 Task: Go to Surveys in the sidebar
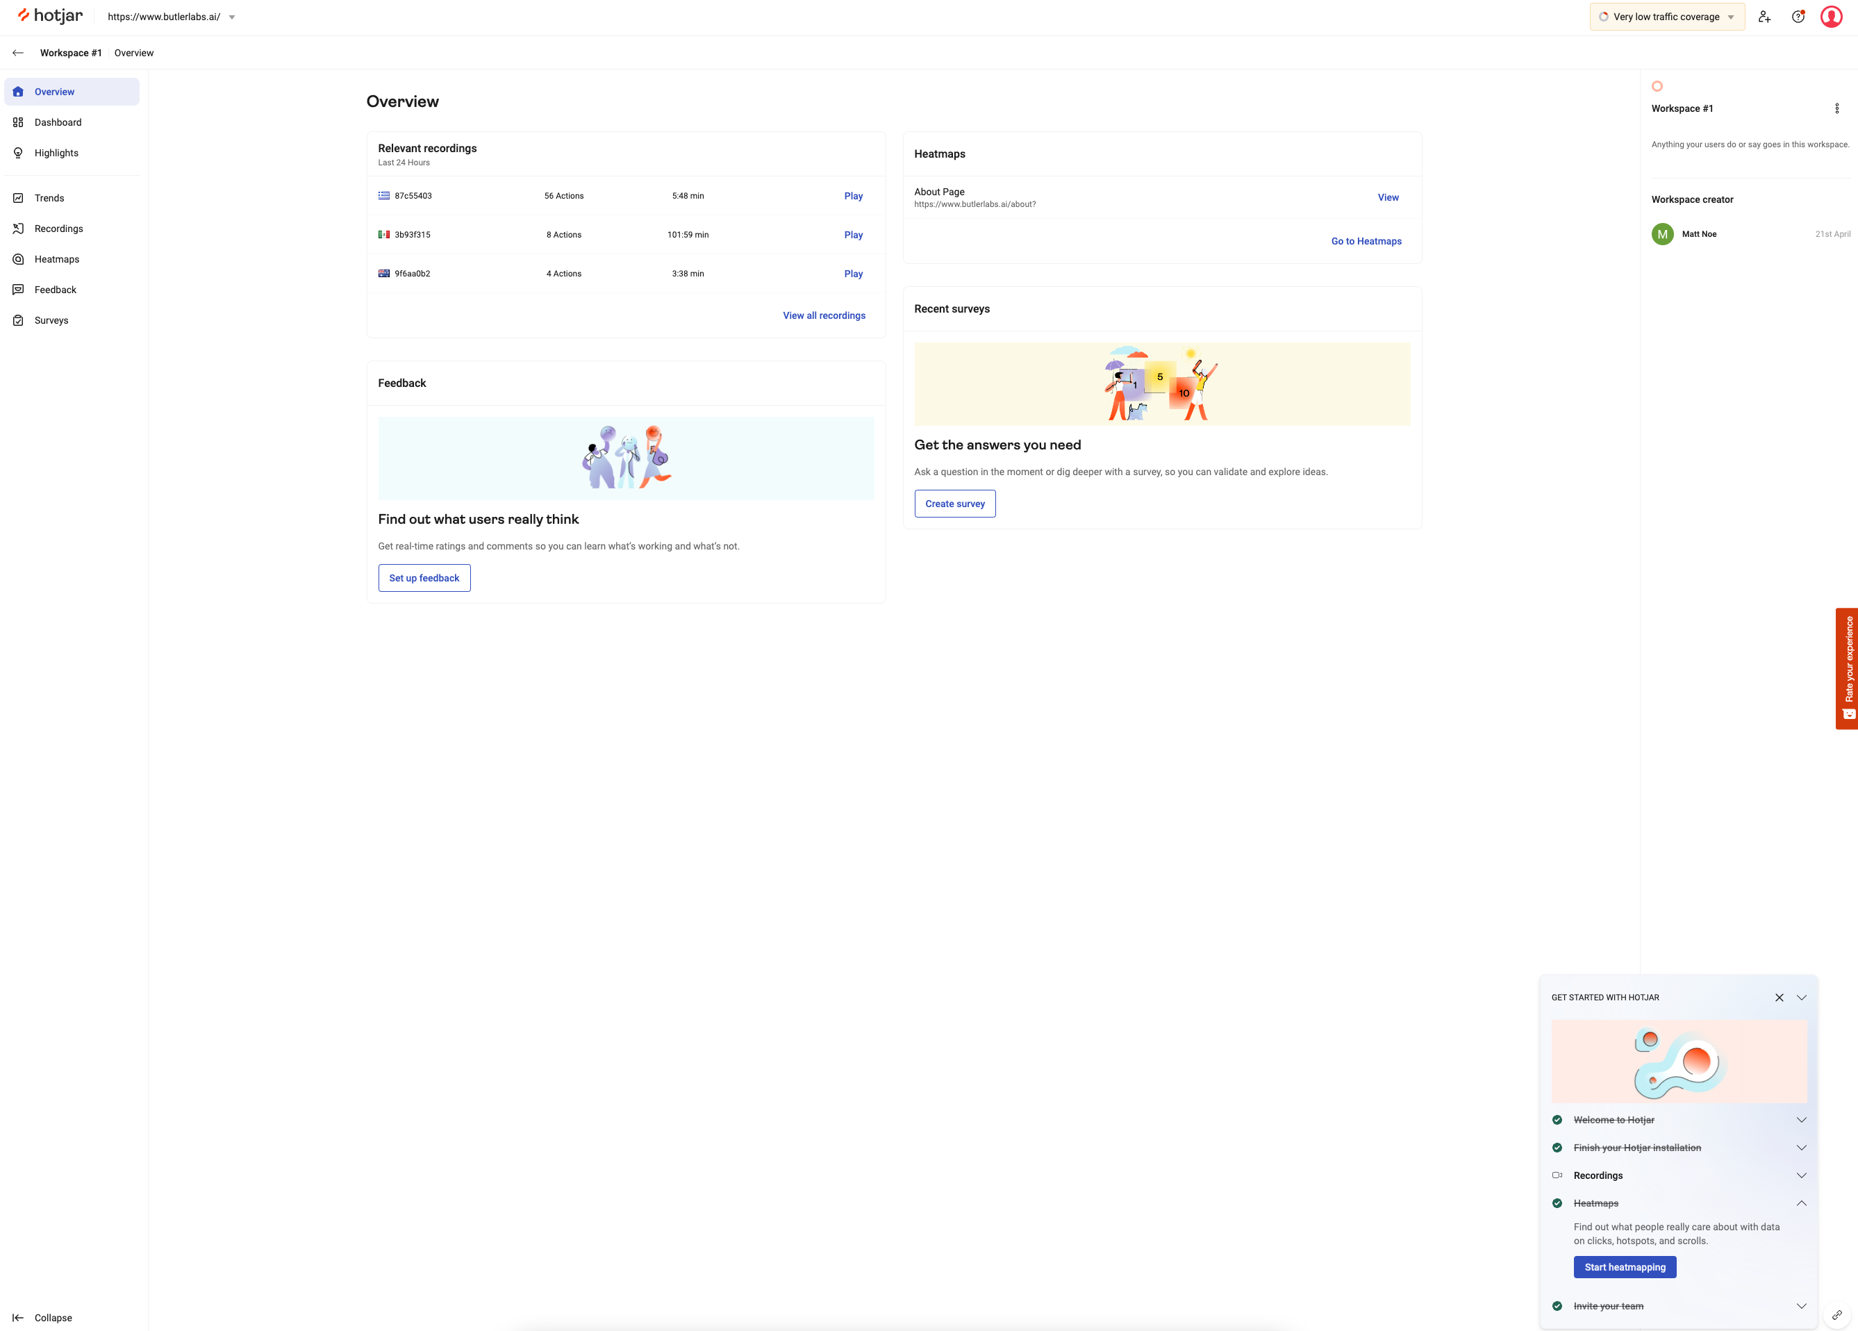pyautogui.click(x=51, y=320)
